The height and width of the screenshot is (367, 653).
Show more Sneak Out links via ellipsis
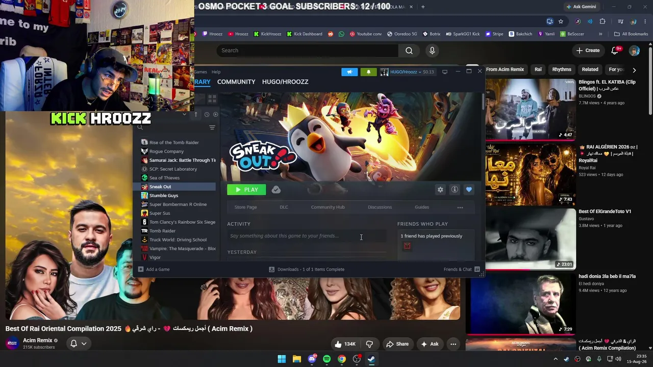pos(460,207)
